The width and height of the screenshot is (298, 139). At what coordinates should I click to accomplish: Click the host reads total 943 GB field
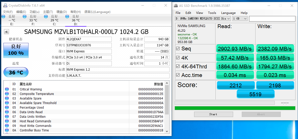click(157, 39)
